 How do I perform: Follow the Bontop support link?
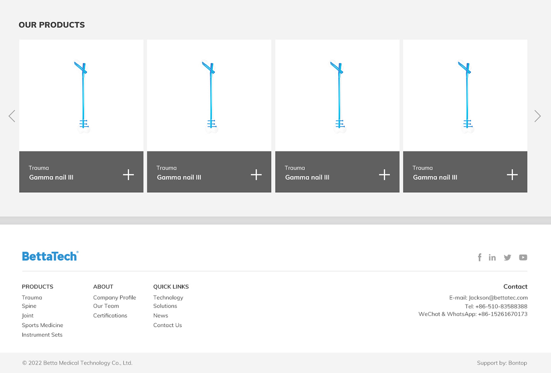click(x=518, y=363)
